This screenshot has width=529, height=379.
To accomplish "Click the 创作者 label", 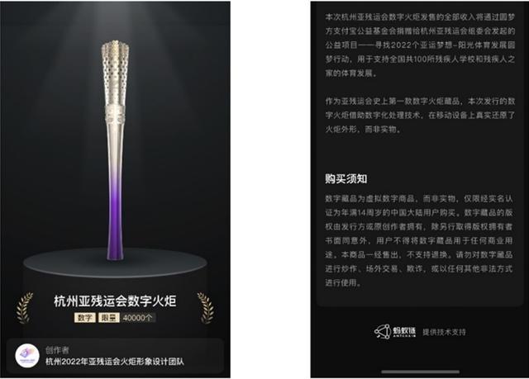I will click(57, 350).
